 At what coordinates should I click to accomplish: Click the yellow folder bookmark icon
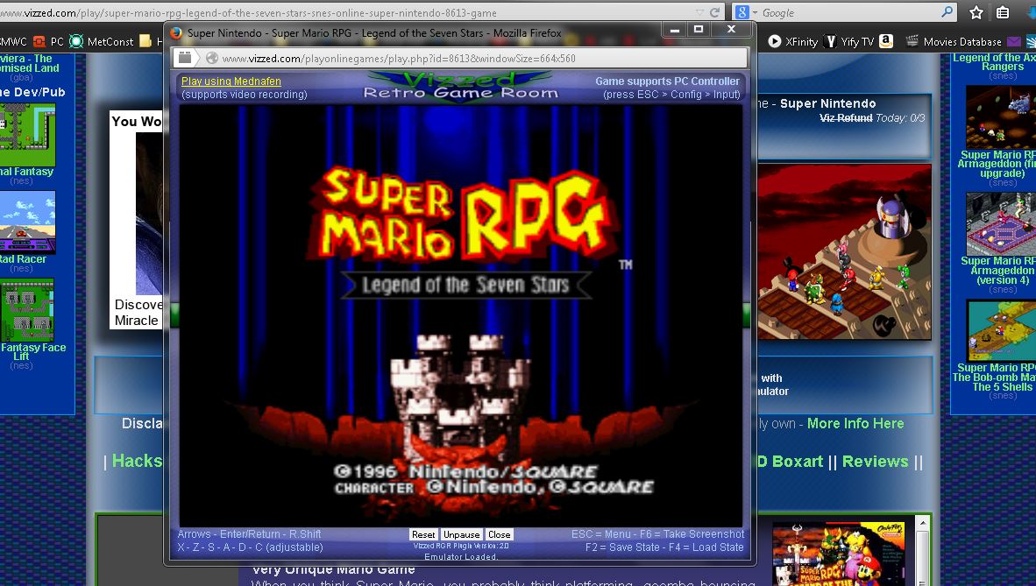tap(145, 42)
